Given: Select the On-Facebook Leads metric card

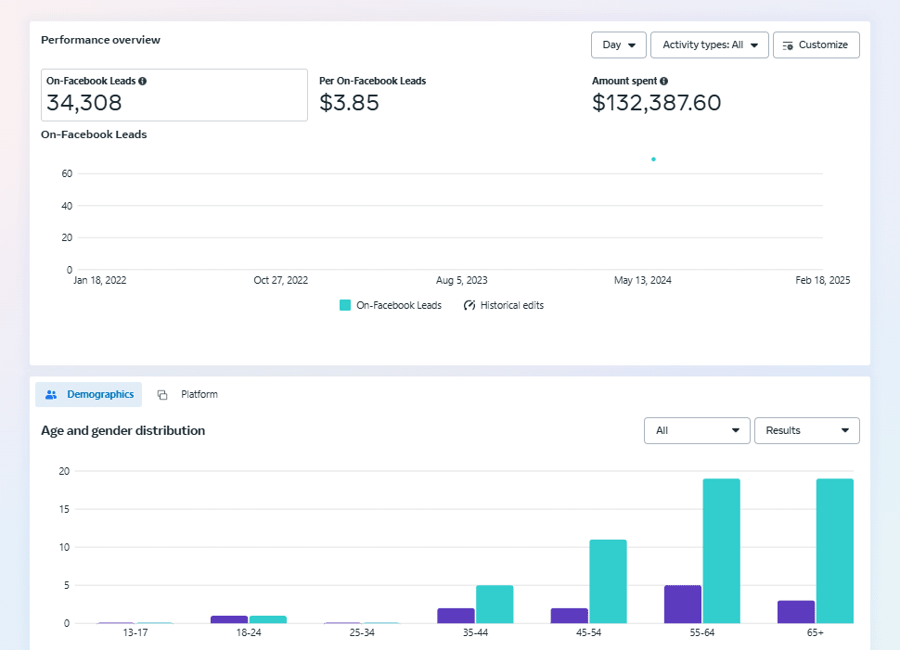Looking at the screenshot, I should tap(174, 95).
